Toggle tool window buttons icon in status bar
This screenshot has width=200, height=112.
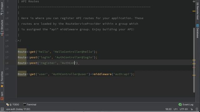coord(2,109)
